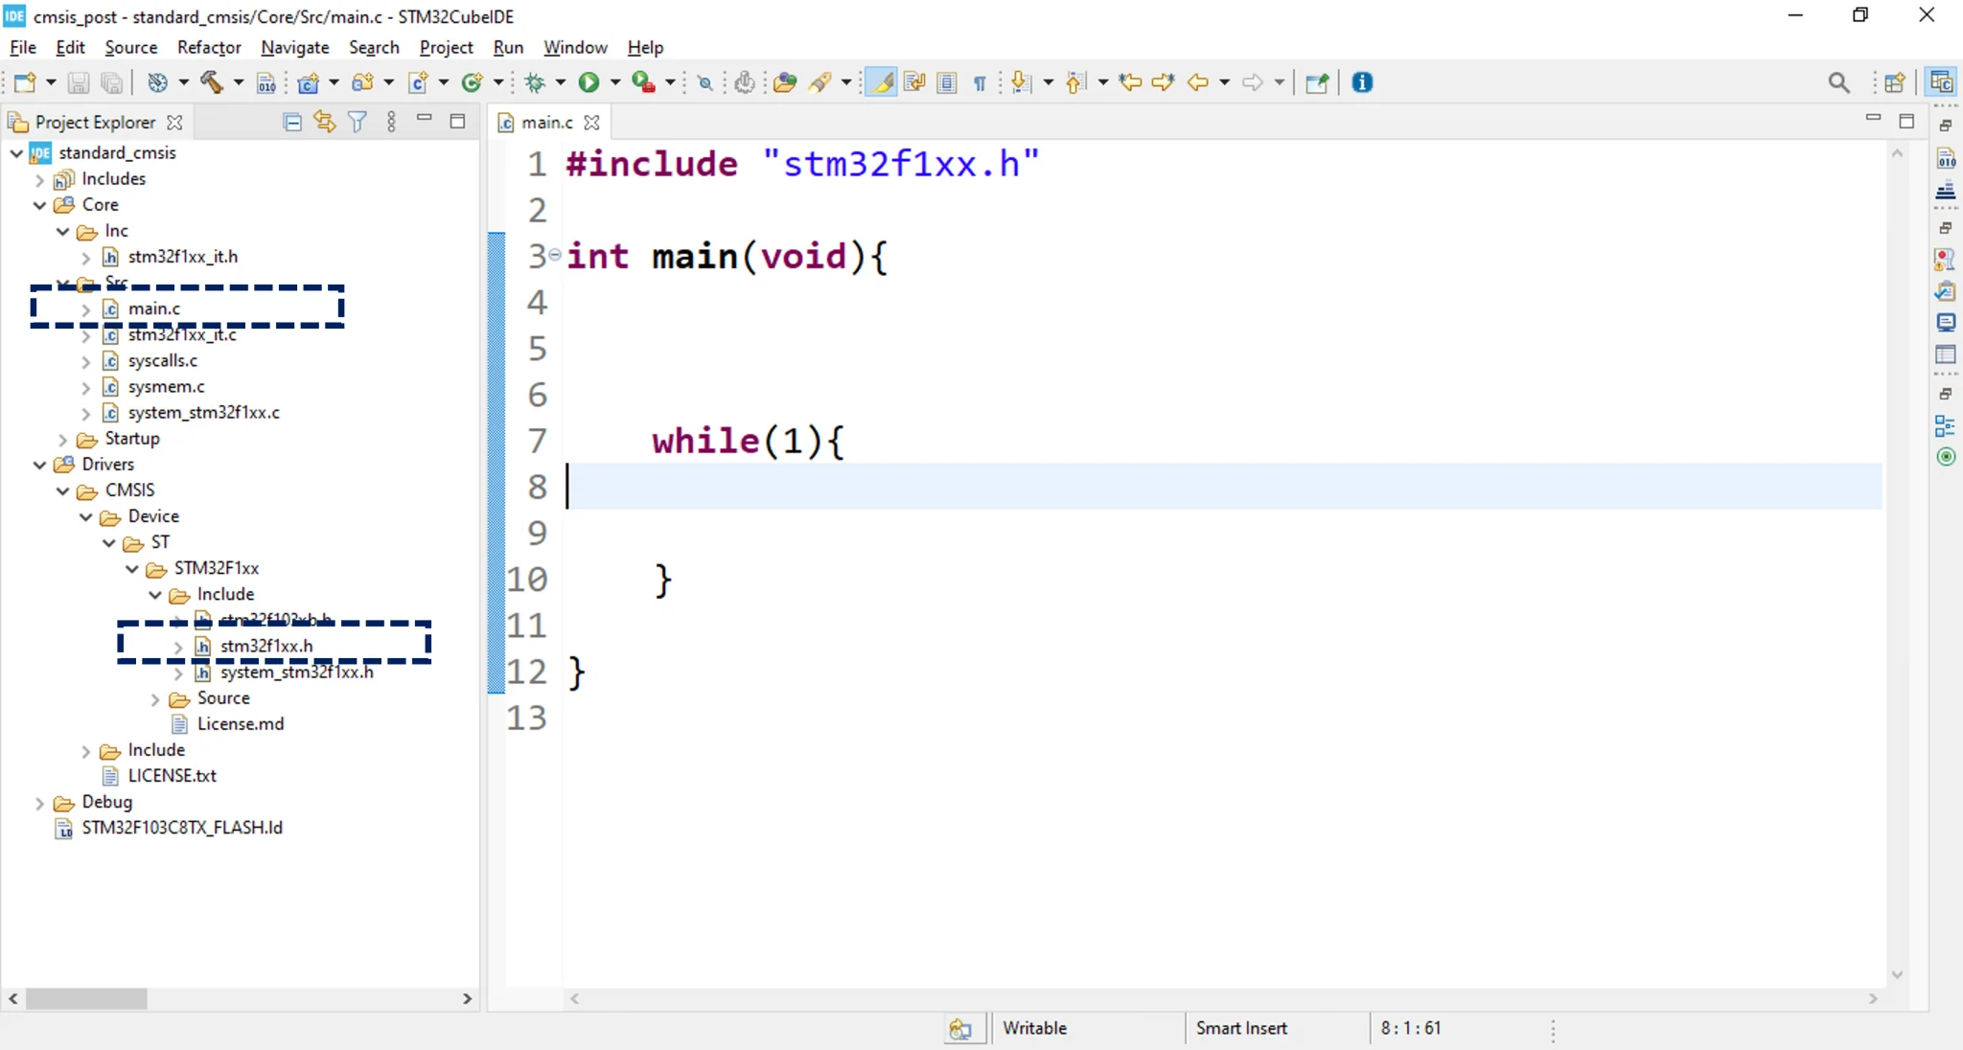Click the Open Perspective icon
The width and height of the screenshot is (1963, 1050).
1894,82
